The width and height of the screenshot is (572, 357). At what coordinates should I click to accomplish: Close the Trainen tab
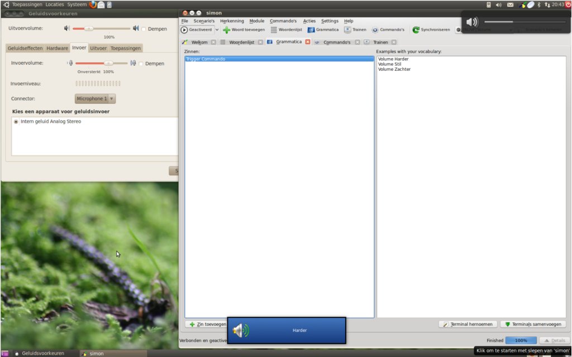click(394, 42)
